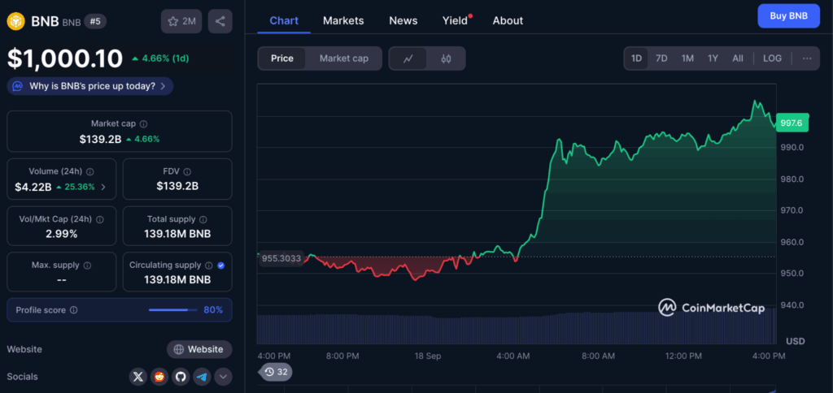Screen dimensions: 833x393
Task: Switch to line chart view icon
Action: click(408, 58)
